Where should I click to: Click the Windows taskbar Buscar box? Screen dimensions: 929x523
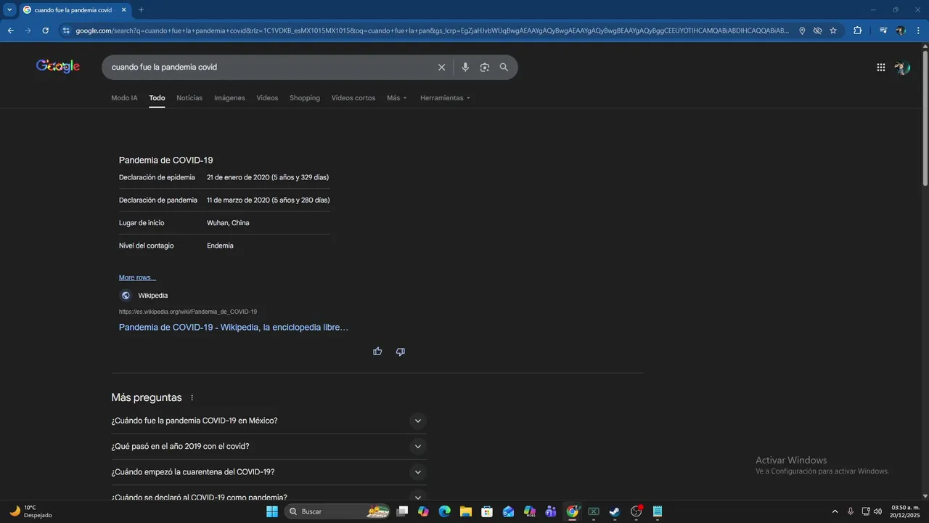tap(338, 511)
